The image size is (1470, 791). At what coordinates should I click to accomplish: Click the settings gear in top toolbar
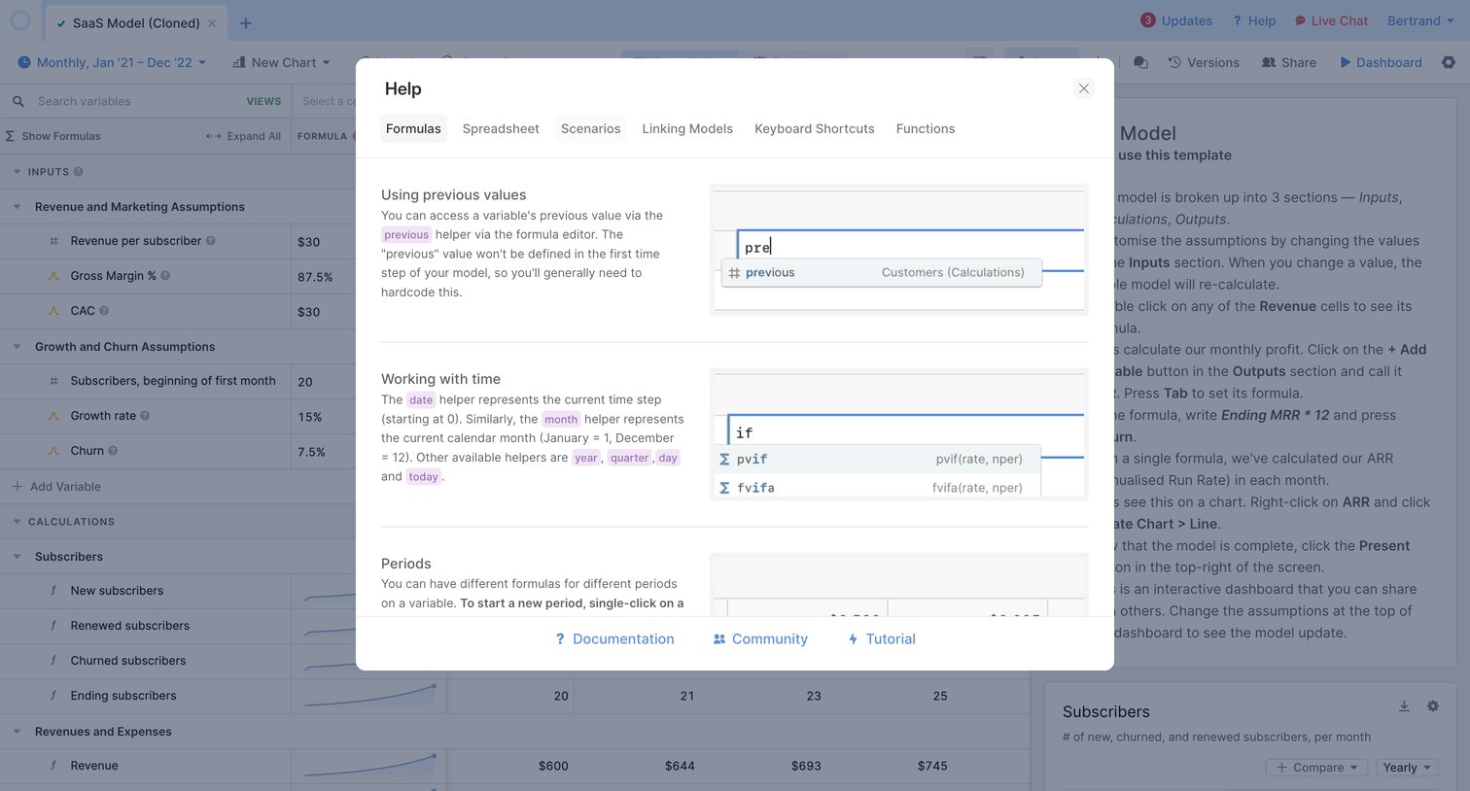pos(1449,62)
